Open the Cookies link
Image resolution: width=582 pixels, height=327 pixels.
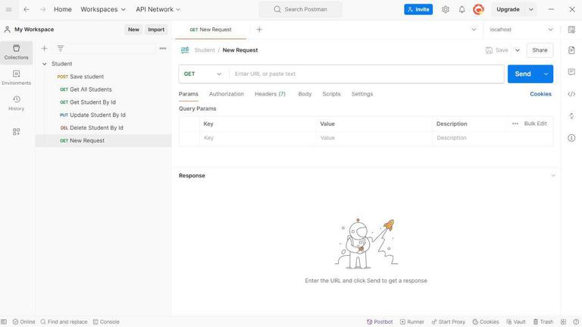[x=540, y=94]
